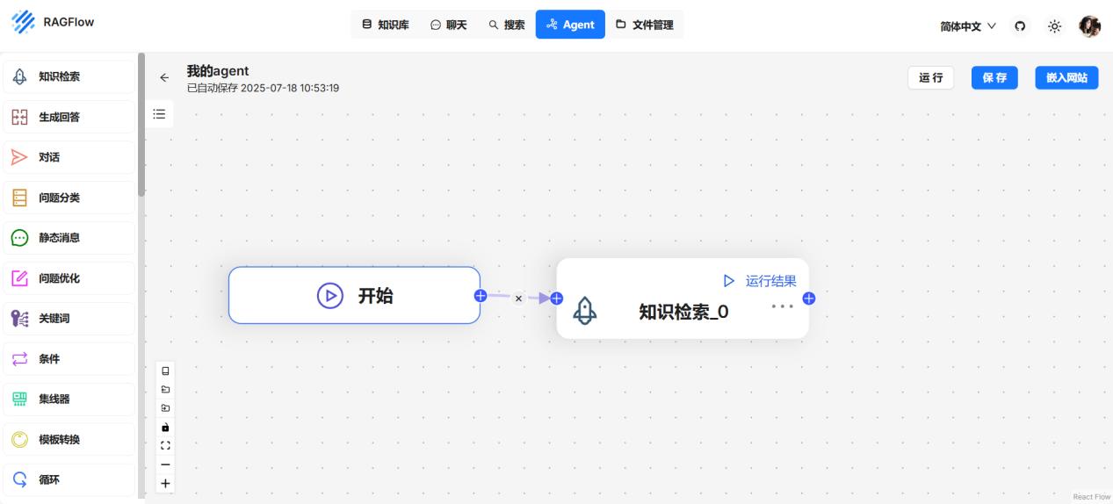Click the fit view icon on canvas controls
The width and height of the screenshot is (1113, 504).
pos(164,445)
